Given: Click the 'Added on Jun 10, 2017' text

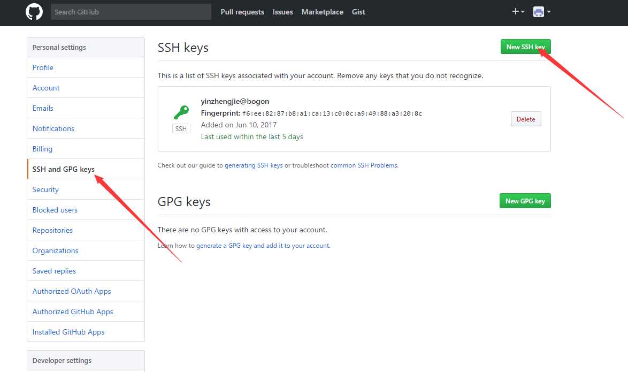Looking at the screenshot, I should click(239, 125).
